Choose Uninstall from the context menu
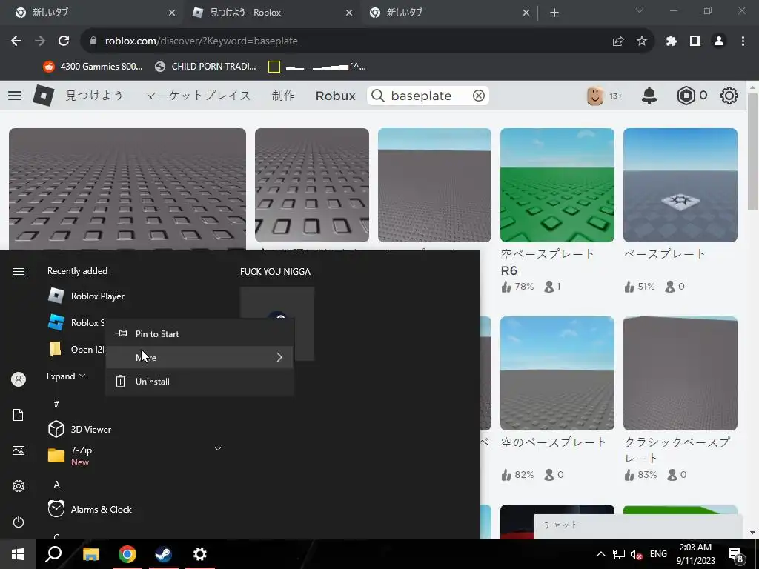Screen dimensions: 759x569 (x=199, y=382)
